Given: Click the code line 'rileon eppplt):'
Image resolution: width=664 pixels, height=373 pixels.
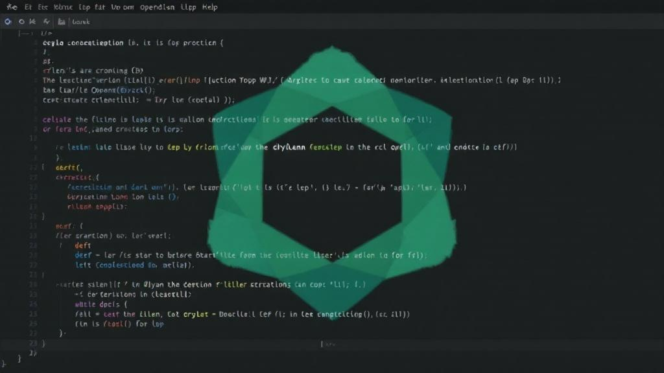Looking at the screenshot, I should (x=97, y=207).
